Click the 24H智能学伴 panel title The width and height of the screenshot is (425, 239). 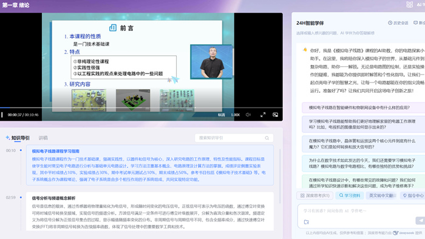click(x=310, y=23)
